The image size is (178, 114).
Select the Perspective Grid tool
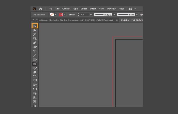pyautogui.click(x=35, y=98)
